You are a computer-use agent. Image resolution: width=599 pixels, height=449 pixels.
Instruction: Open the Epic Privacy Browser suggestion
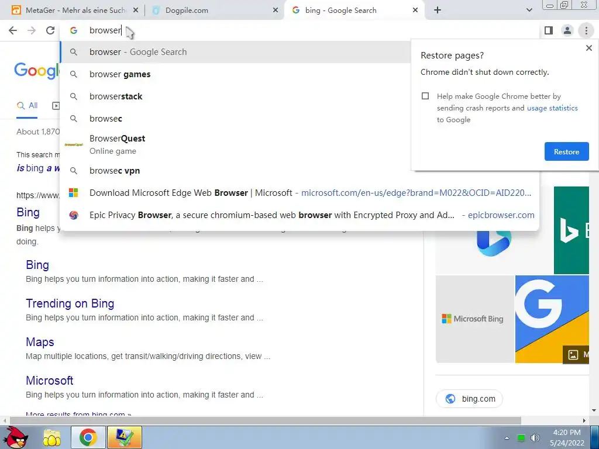pos(299,215)
